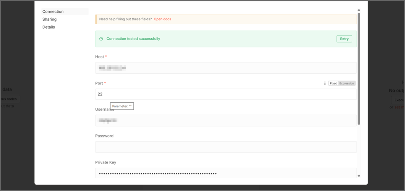Select the empty Password field
Viewport: 405px width, 191px height.
(225, 147)
